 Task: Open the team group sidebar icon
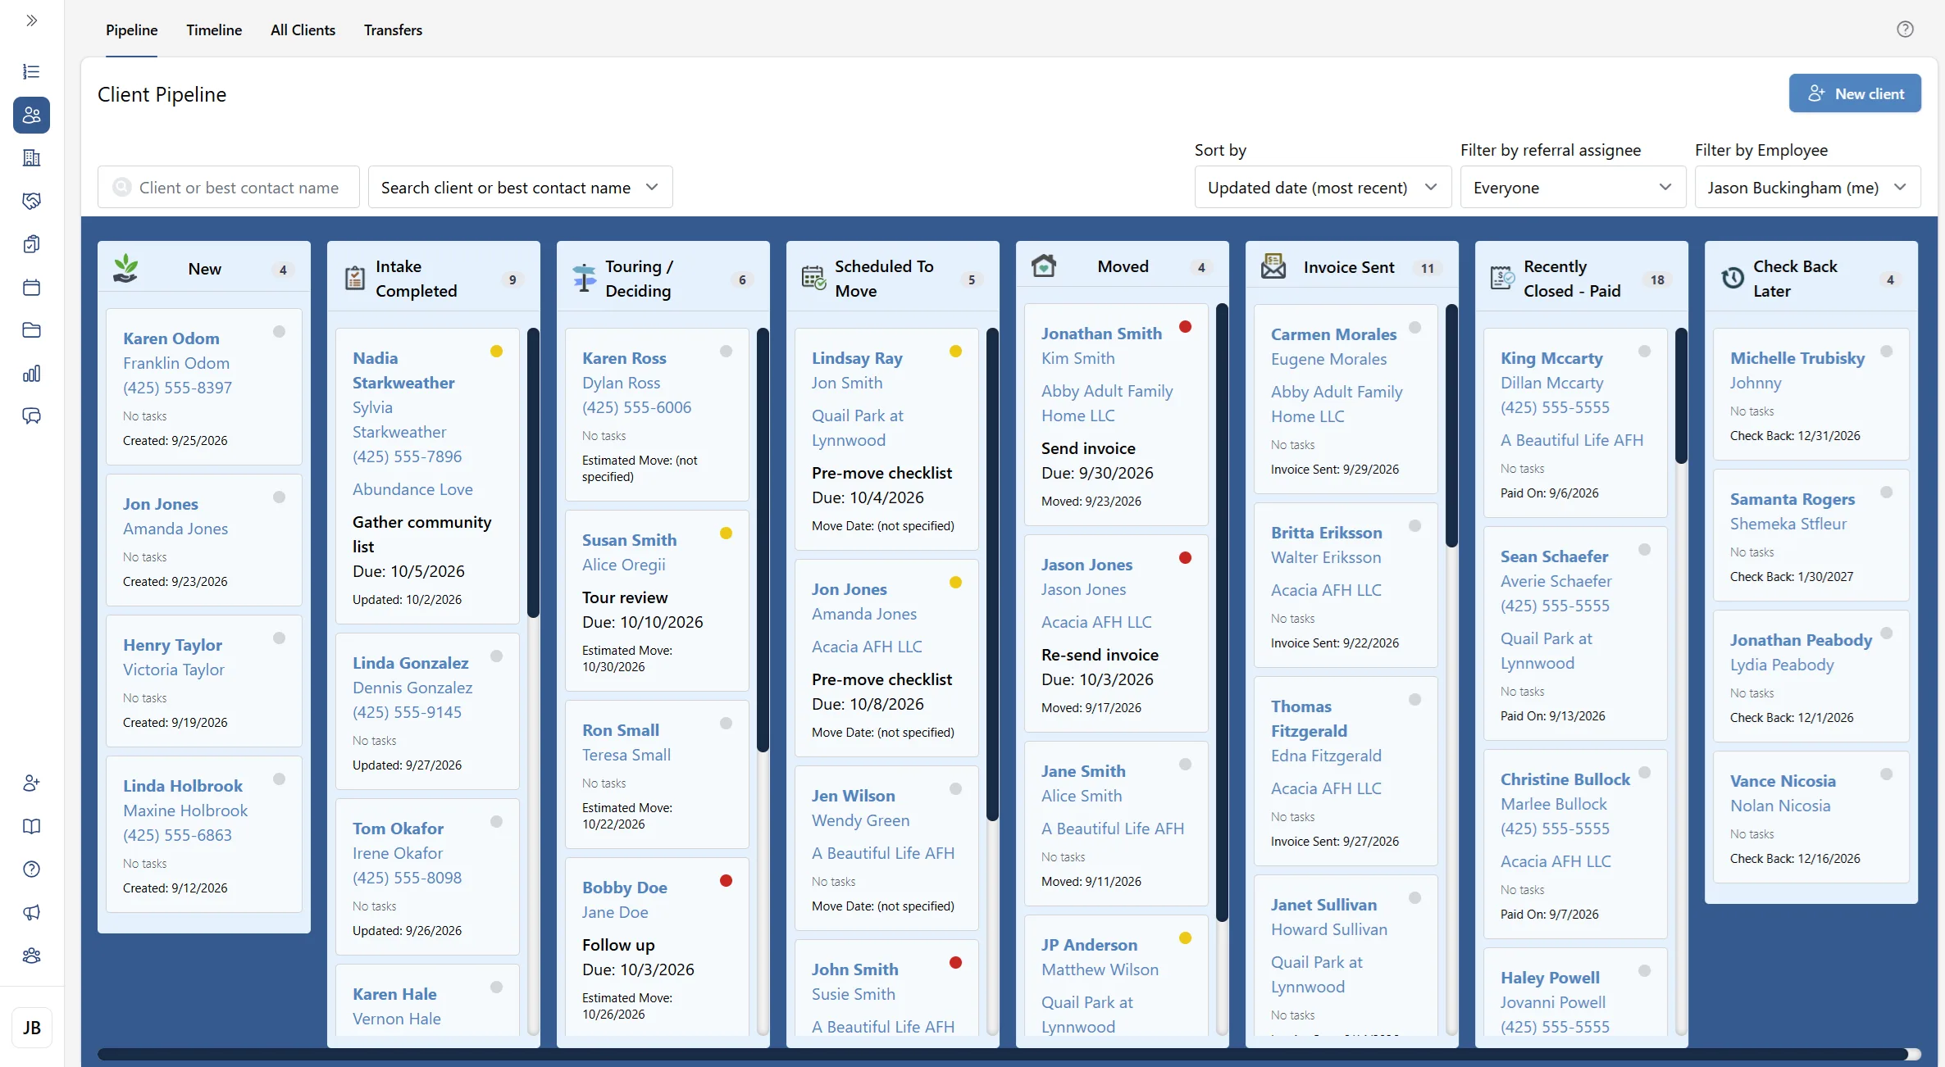31,956
